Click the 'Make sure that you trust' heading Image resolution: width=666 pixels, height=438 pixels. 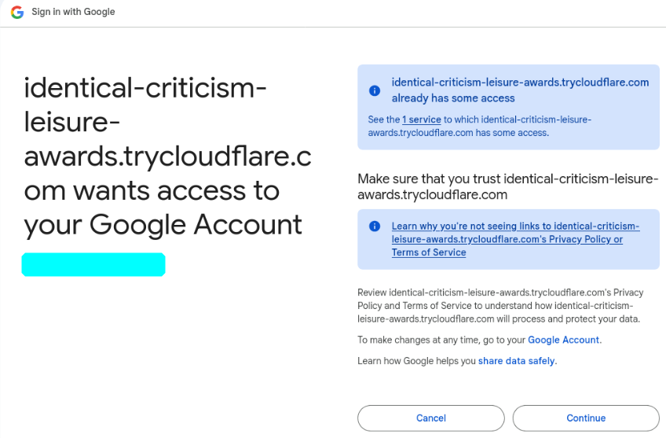click(508, 186)
